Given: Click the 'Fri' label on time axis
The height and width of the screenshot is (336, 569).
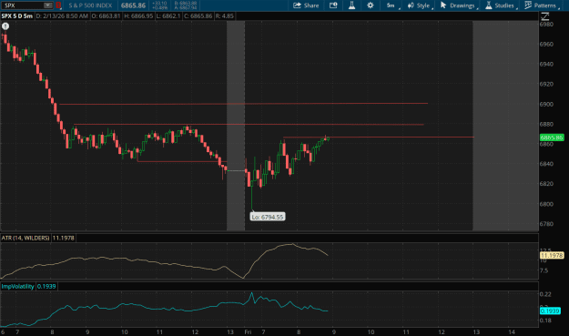Looking at the screenshot, I should 248,332.
